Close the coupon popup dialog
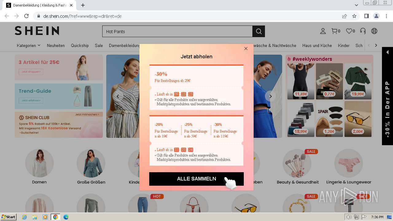 tap(246, 48)
